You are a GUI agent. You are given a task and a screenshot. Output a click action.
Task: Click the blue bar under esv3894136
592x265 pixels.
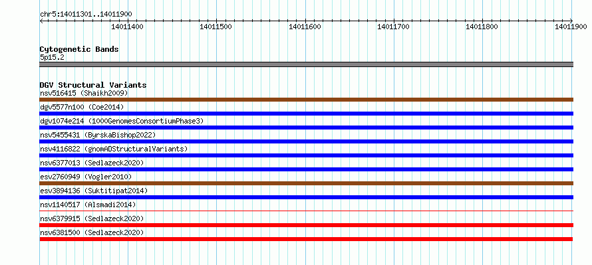(x=306, y=197)
